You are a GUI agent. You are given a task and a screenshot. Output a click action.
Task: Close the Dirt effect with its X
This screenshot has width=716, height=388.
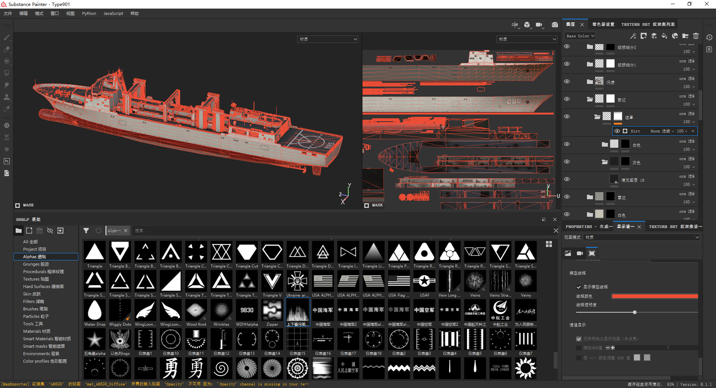[693, 131]
